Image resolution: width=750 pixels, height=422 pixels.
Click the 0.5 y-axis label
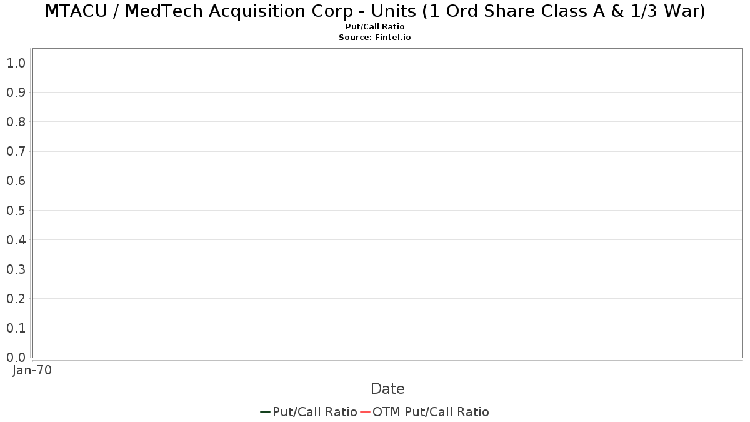(x=16, y=210)
